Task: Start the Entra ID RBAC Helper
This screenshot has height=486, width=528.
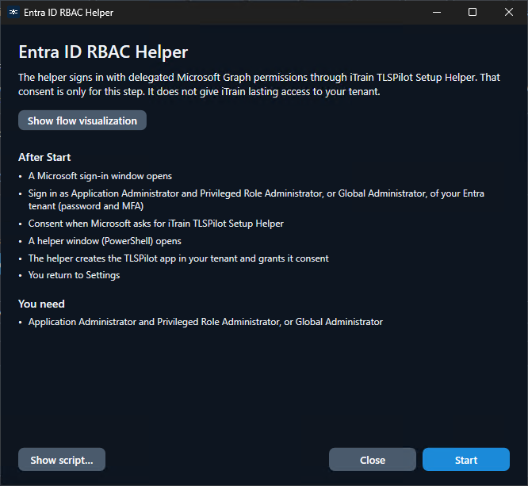Action: [466, 459]
